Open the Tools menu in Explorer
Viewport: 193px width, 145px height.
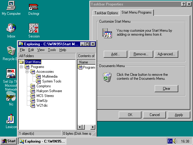click(52, 50)
